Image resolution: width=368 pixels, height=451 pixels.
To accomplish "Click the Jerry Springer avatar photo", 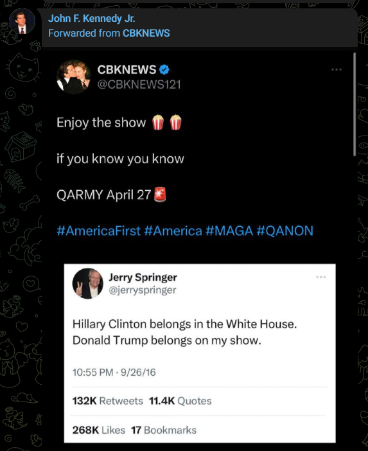I will pyautogui.click(x=88, y=283).
